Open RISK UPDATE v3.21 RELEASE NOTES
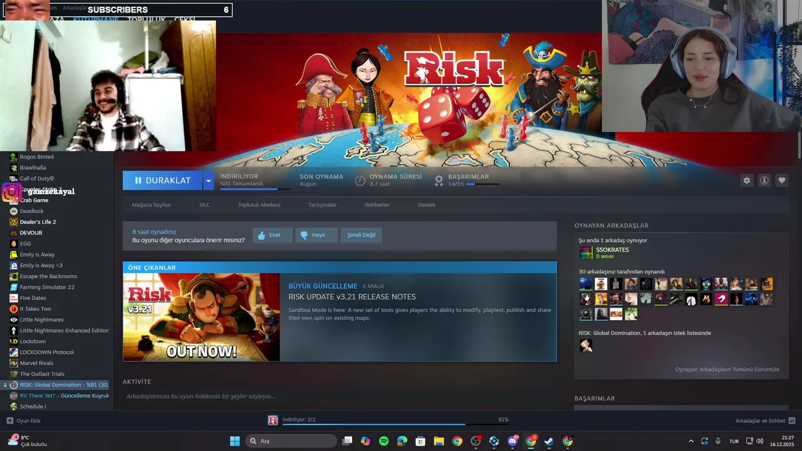The height and width of the screenshot is (451, 802). tap(352, 297)
